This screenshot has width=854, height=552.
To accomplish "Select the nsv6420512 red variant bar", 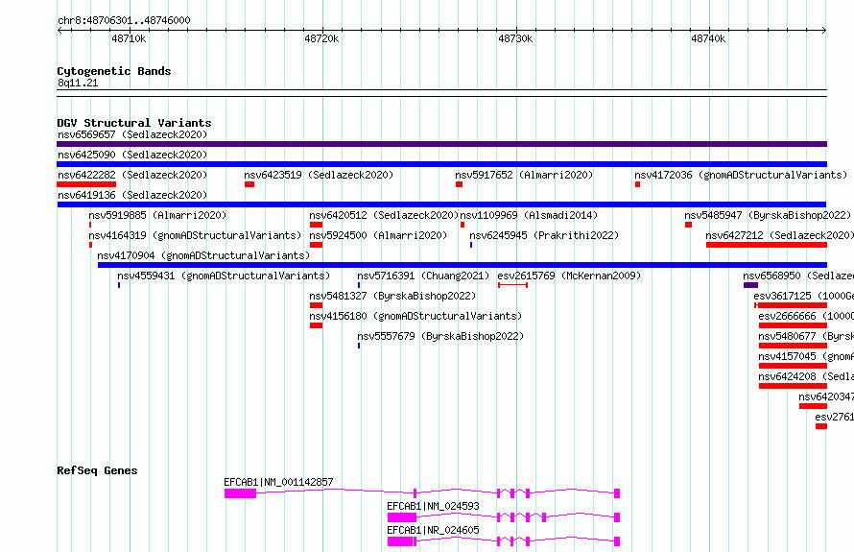I will click(316, 225).
